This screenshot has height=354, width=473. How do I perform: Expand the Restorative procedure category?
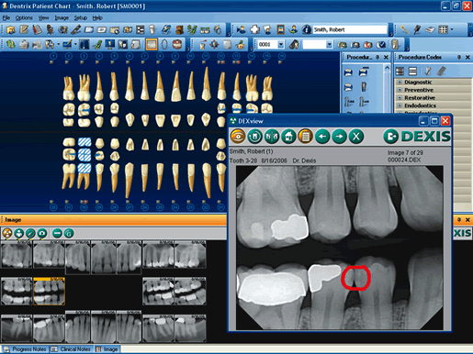[x=400, y=97]
